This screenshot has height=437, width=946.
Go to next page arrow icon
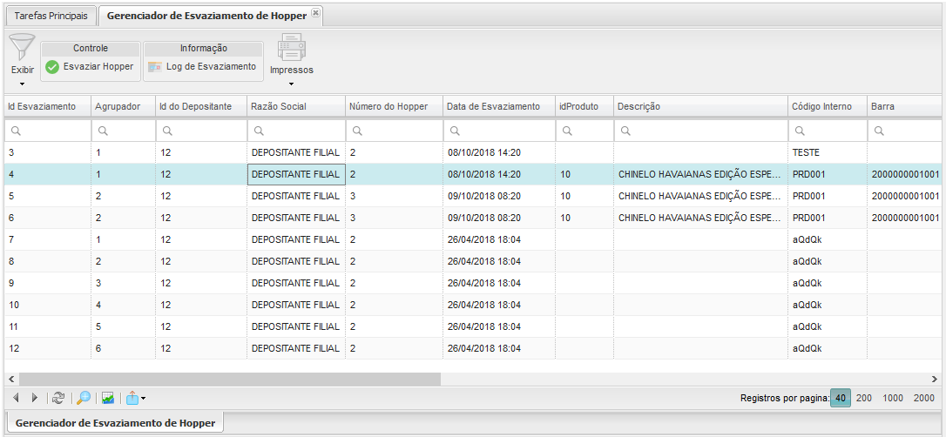(x=34, y=397)
